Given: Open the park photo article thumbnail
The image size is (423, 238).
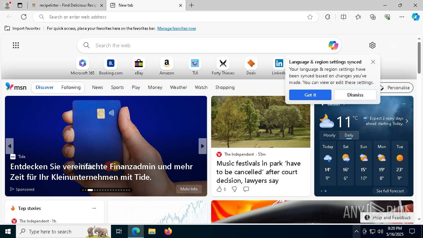Looking at the screenshot, I should (261, 122).
